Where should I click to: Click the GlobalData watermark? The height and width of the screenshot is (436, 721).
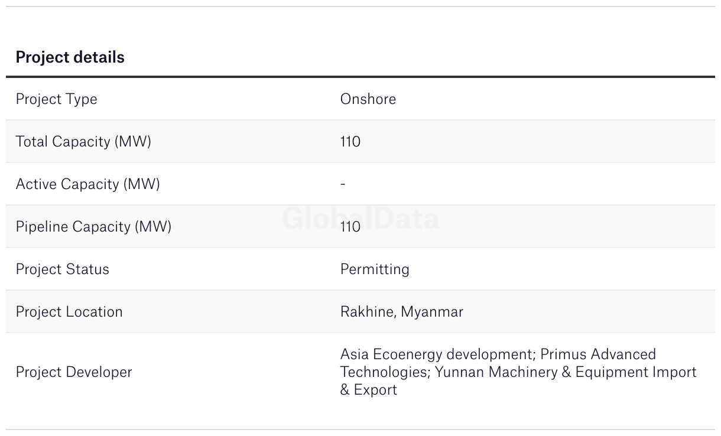[x=360, y=219]
